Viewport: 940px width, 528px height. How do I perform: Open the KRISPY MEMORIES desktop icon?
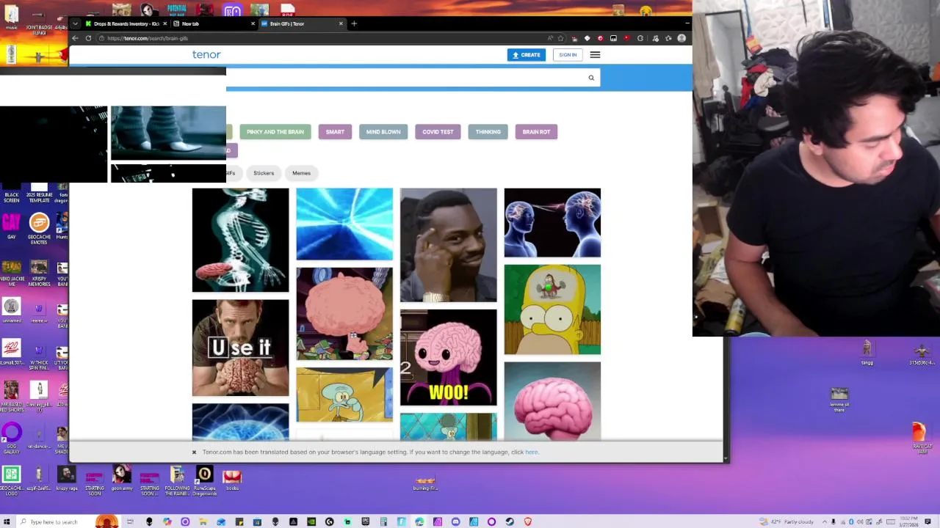click(39, 274)
